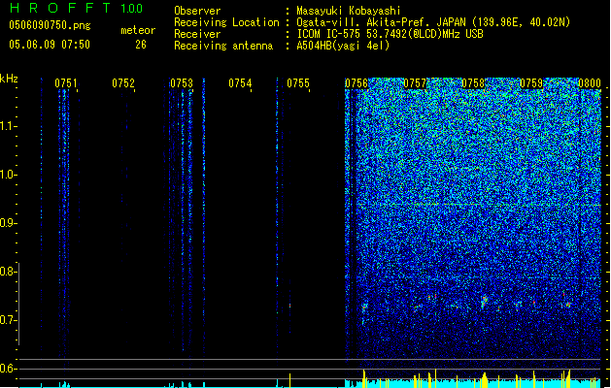Click the HROFFT title text
The image size is (611, 388).
click(x=60, y=8)
